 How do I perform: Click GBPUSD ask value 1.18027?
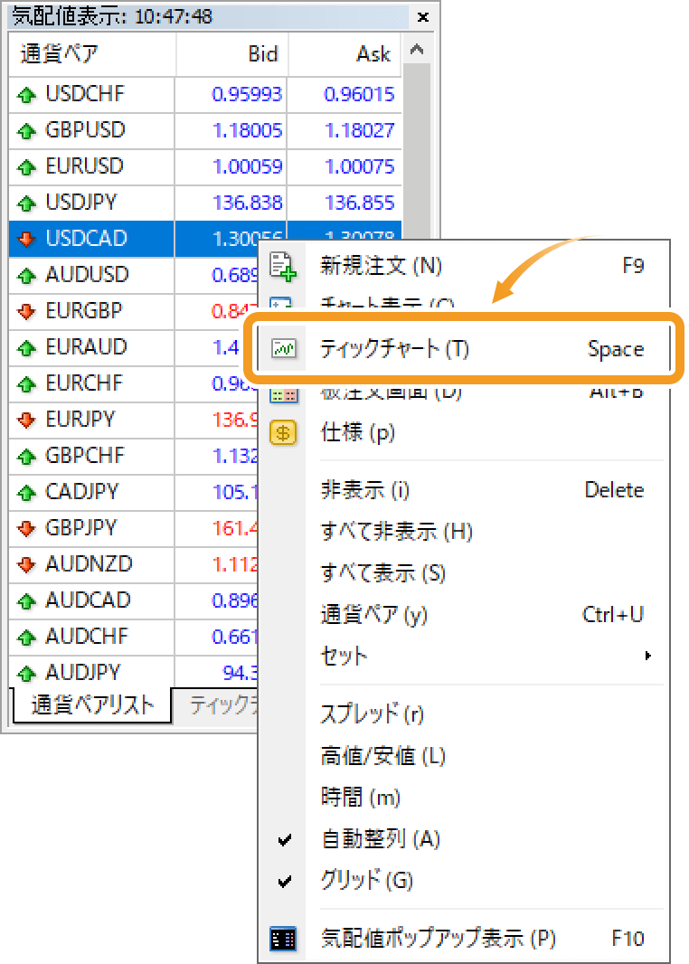tap(359, 130)
